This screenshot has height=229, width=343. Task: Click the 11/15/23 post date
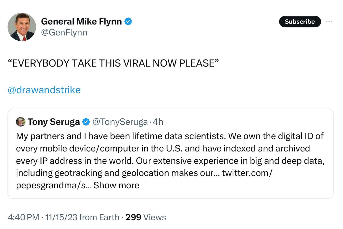pyautogui.click(x=61, y=217)
